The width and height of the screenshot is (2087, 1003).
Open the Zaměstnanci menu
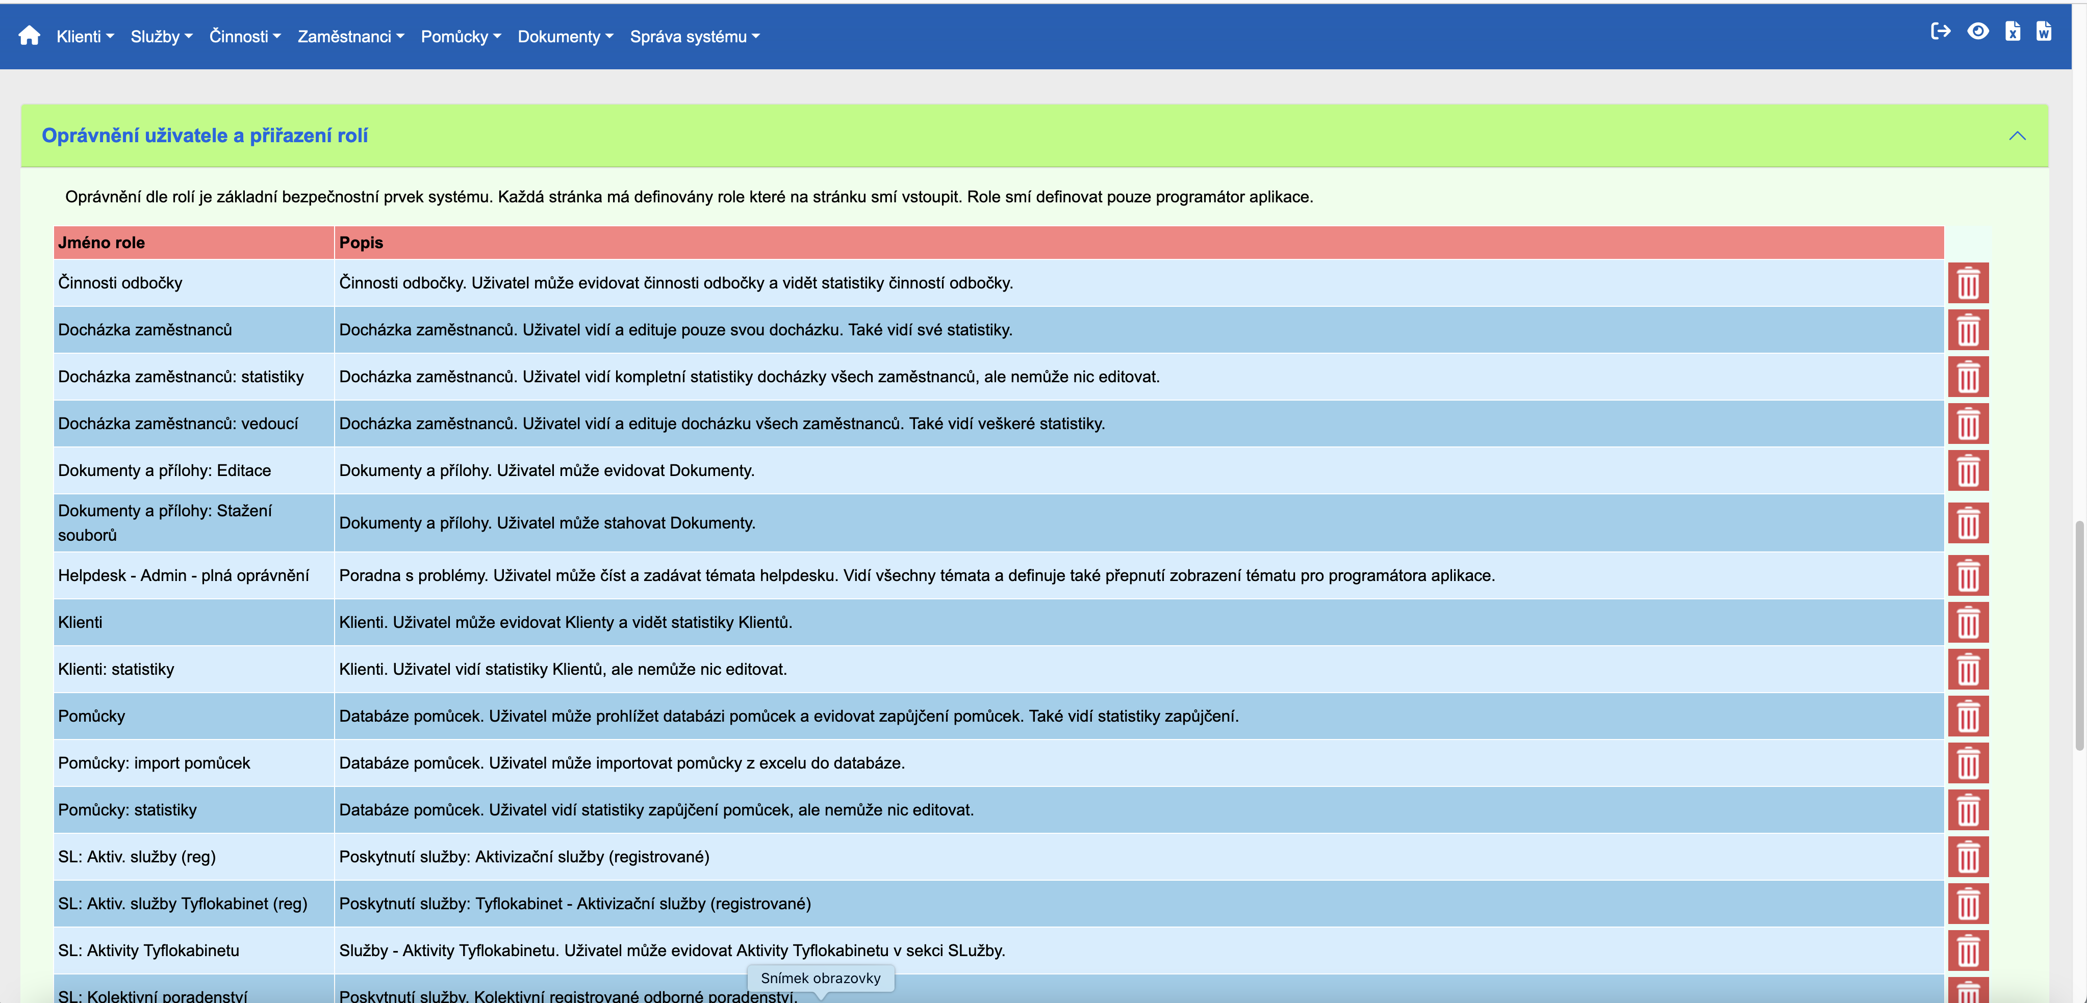(x=350, y=36)
